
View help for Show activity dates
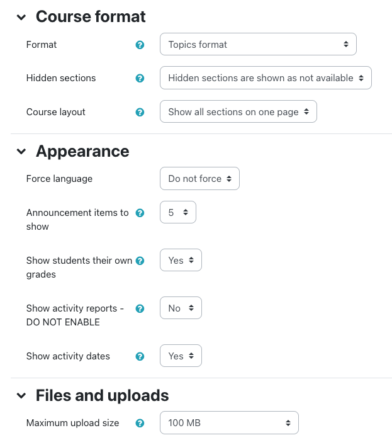pos(140,356)
